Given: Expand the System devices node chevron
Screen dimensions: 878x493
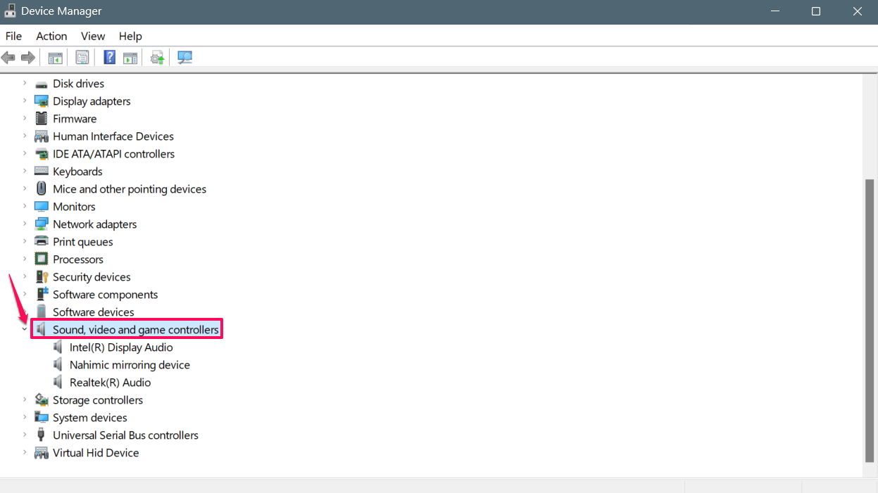Looking at the screenshot, I should [x=25, y=418].
